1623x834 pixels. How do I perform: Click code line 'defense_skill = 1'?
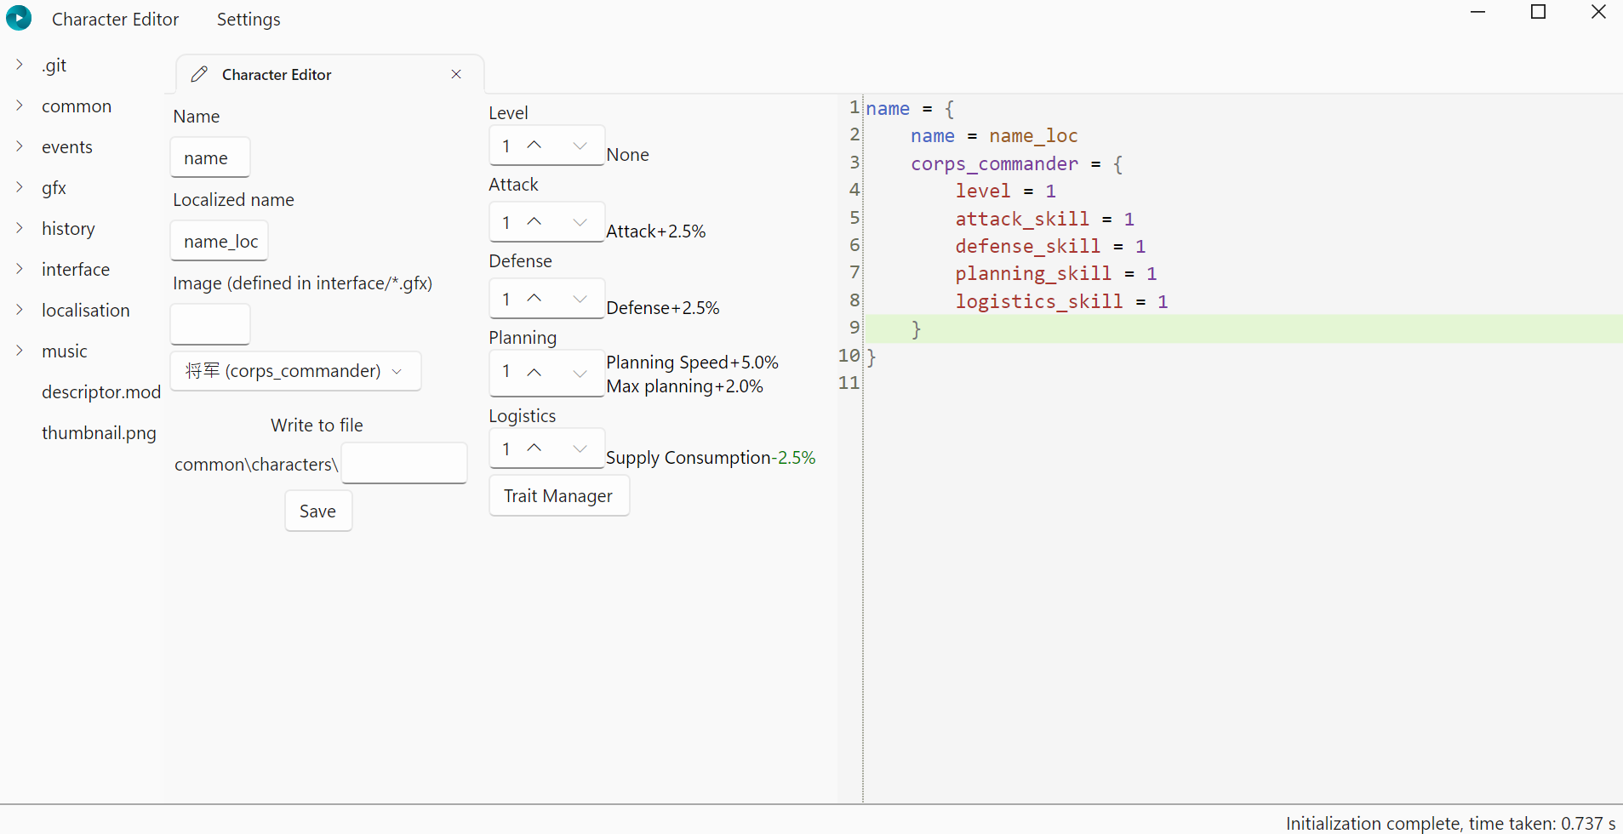(1050, 246)
